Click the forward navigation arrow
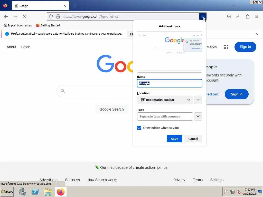The image size is (263, 197). (15, 17)
